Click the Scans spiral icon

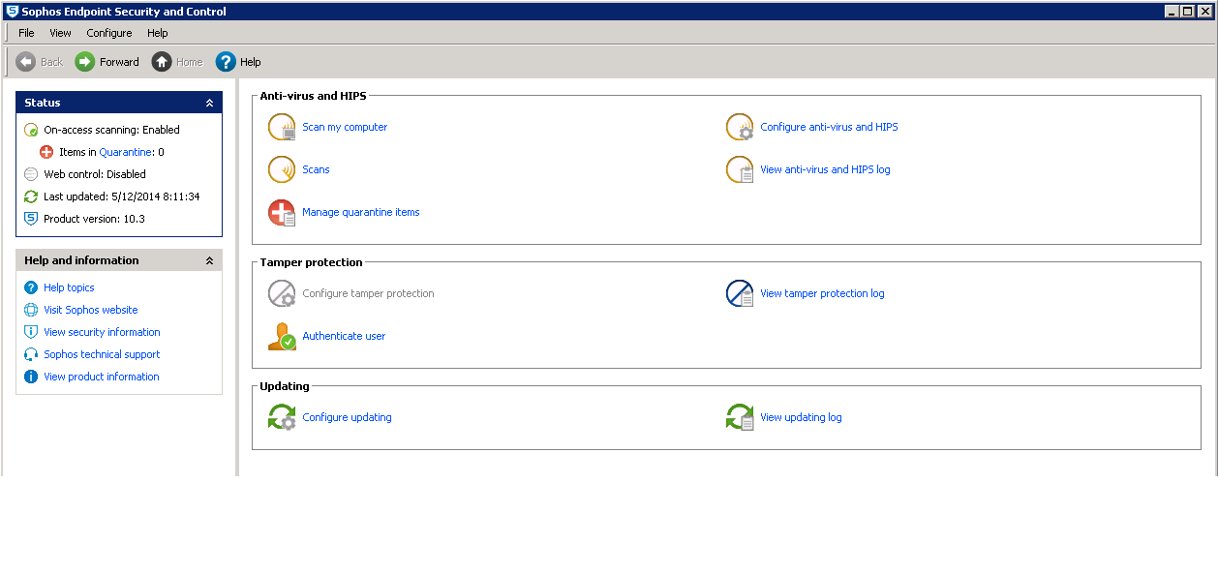point(281,168)
